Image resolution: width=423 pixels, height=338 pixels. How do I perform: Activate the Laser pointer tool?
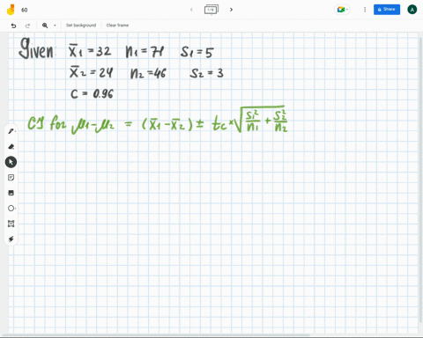pos(11,239)
